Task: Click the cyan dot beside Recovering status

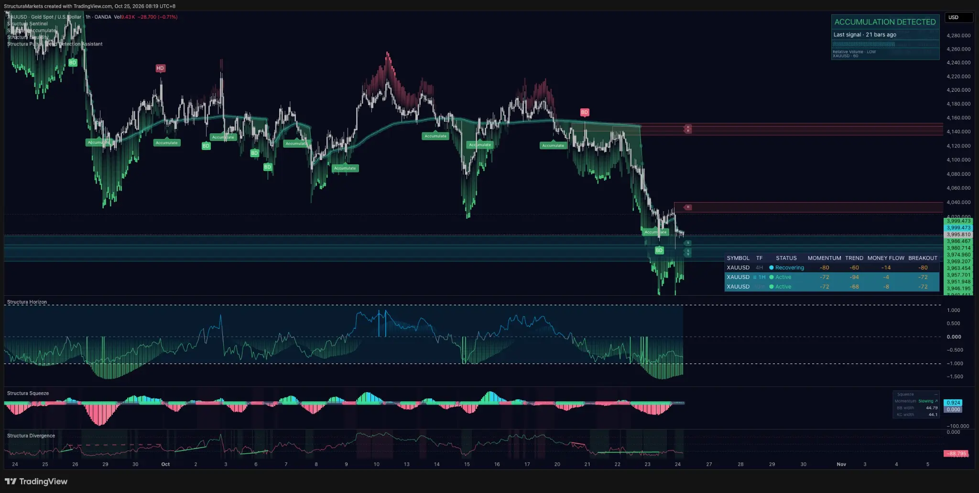Action: (771, 268)
